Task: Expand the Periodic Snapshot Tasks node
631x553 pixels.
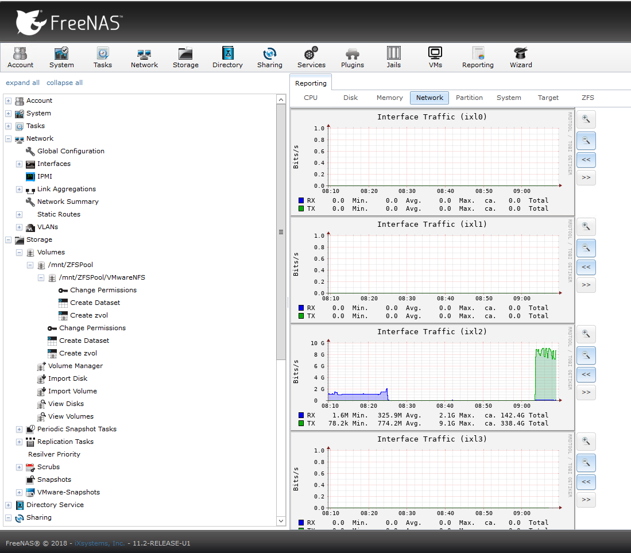Action: 20,430
